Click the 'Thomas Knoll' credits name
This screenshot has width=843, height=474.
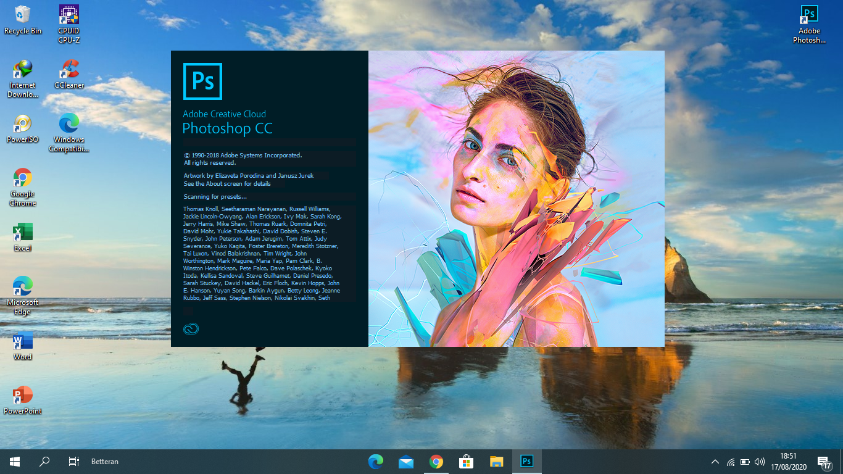[x=201, y=209]
